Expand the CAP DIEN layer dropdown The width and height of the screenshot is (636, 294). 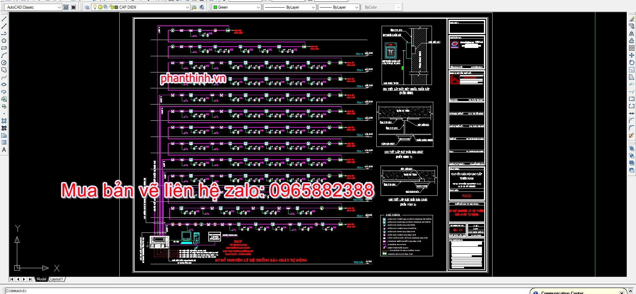tap(187, 7)
